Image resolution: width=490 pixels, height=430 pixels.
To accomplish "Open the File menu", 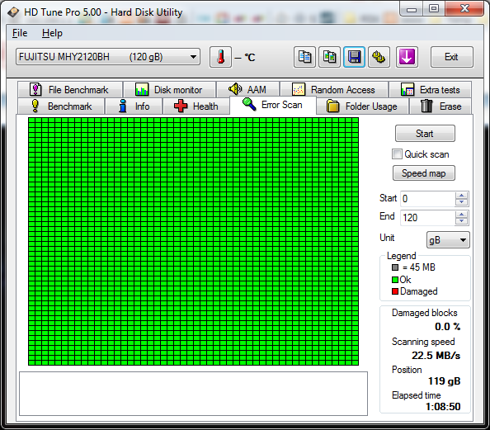I will pos(20,33).
